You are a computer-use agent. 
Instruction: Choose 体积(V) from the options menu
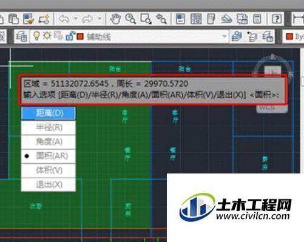point(49,170)
